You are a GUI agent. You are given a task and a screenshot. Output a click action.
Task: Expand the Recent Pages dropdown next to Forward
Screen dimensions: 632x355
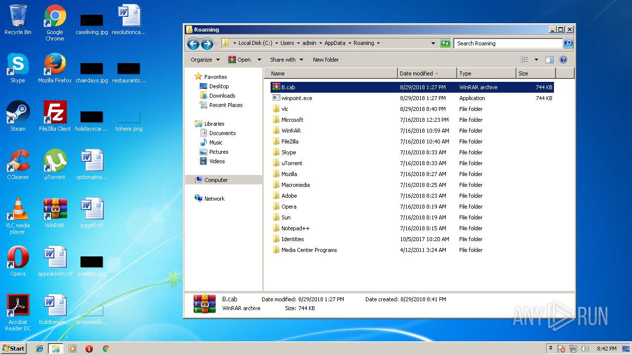pyautogui.click(x=216, y=44)
